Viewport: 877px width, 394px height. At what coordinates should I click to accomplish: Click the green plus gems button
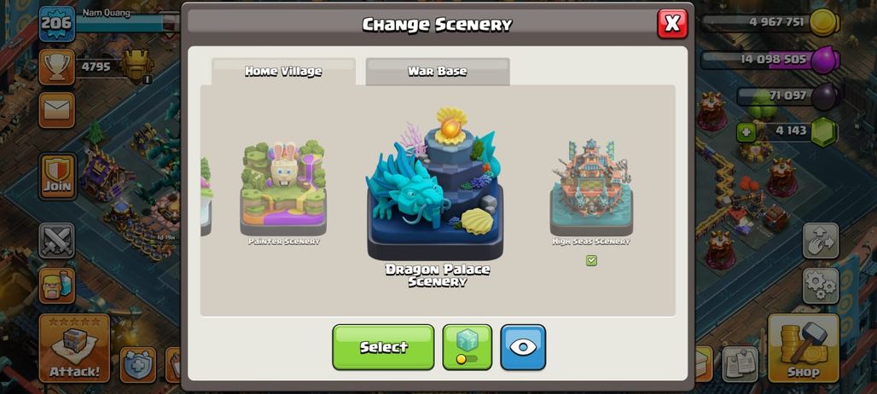pyautogui.click(x=745, y=132)
